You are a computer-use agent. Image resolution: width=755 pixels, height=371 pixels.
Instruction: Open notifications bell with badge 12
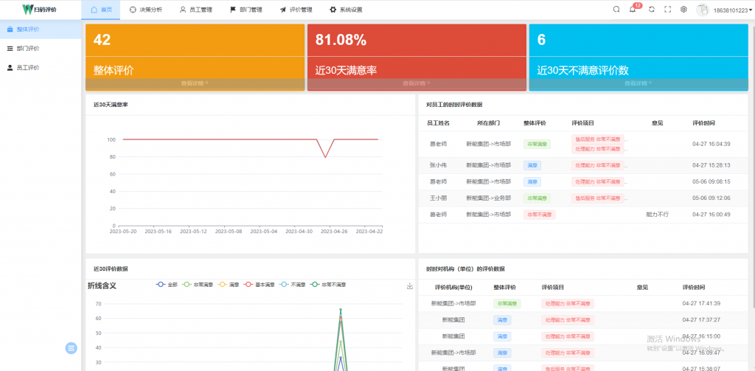pyautogui.click(x=633, y=9)
